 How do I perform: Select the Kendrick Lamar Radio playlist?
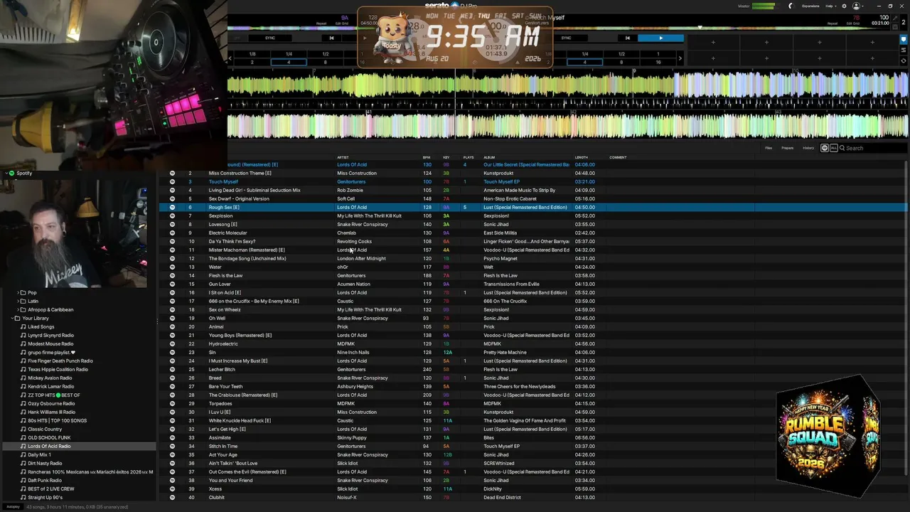[x=50, y=386]
